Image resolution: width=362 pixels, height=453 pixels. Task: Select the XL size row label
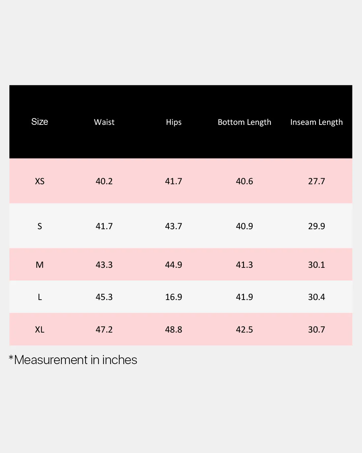tap(40, 330)
